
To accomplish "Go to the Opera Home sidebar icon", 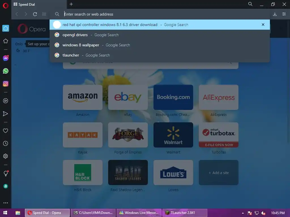I will click(x=6, y=28).
